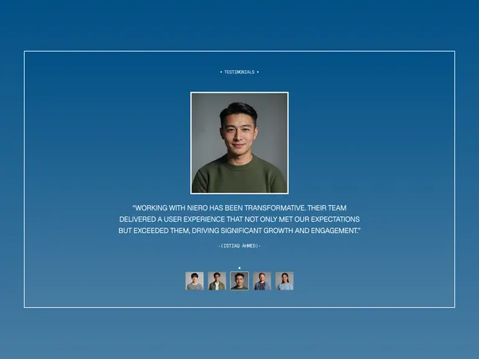
Task: Select the light-blue-top woman thumbnail
Action: (x=284, y=281)
